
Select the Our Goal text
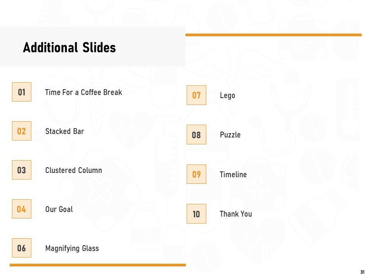point(59,209)
